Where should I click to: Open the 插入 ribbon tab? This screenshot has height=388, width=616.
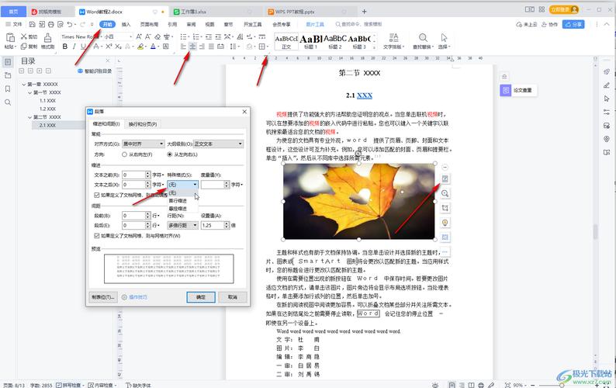click(x=126, y=24)
